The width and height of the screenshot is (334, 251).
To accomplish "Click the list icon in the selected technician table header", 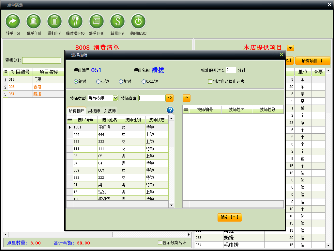I will (186, 109).
